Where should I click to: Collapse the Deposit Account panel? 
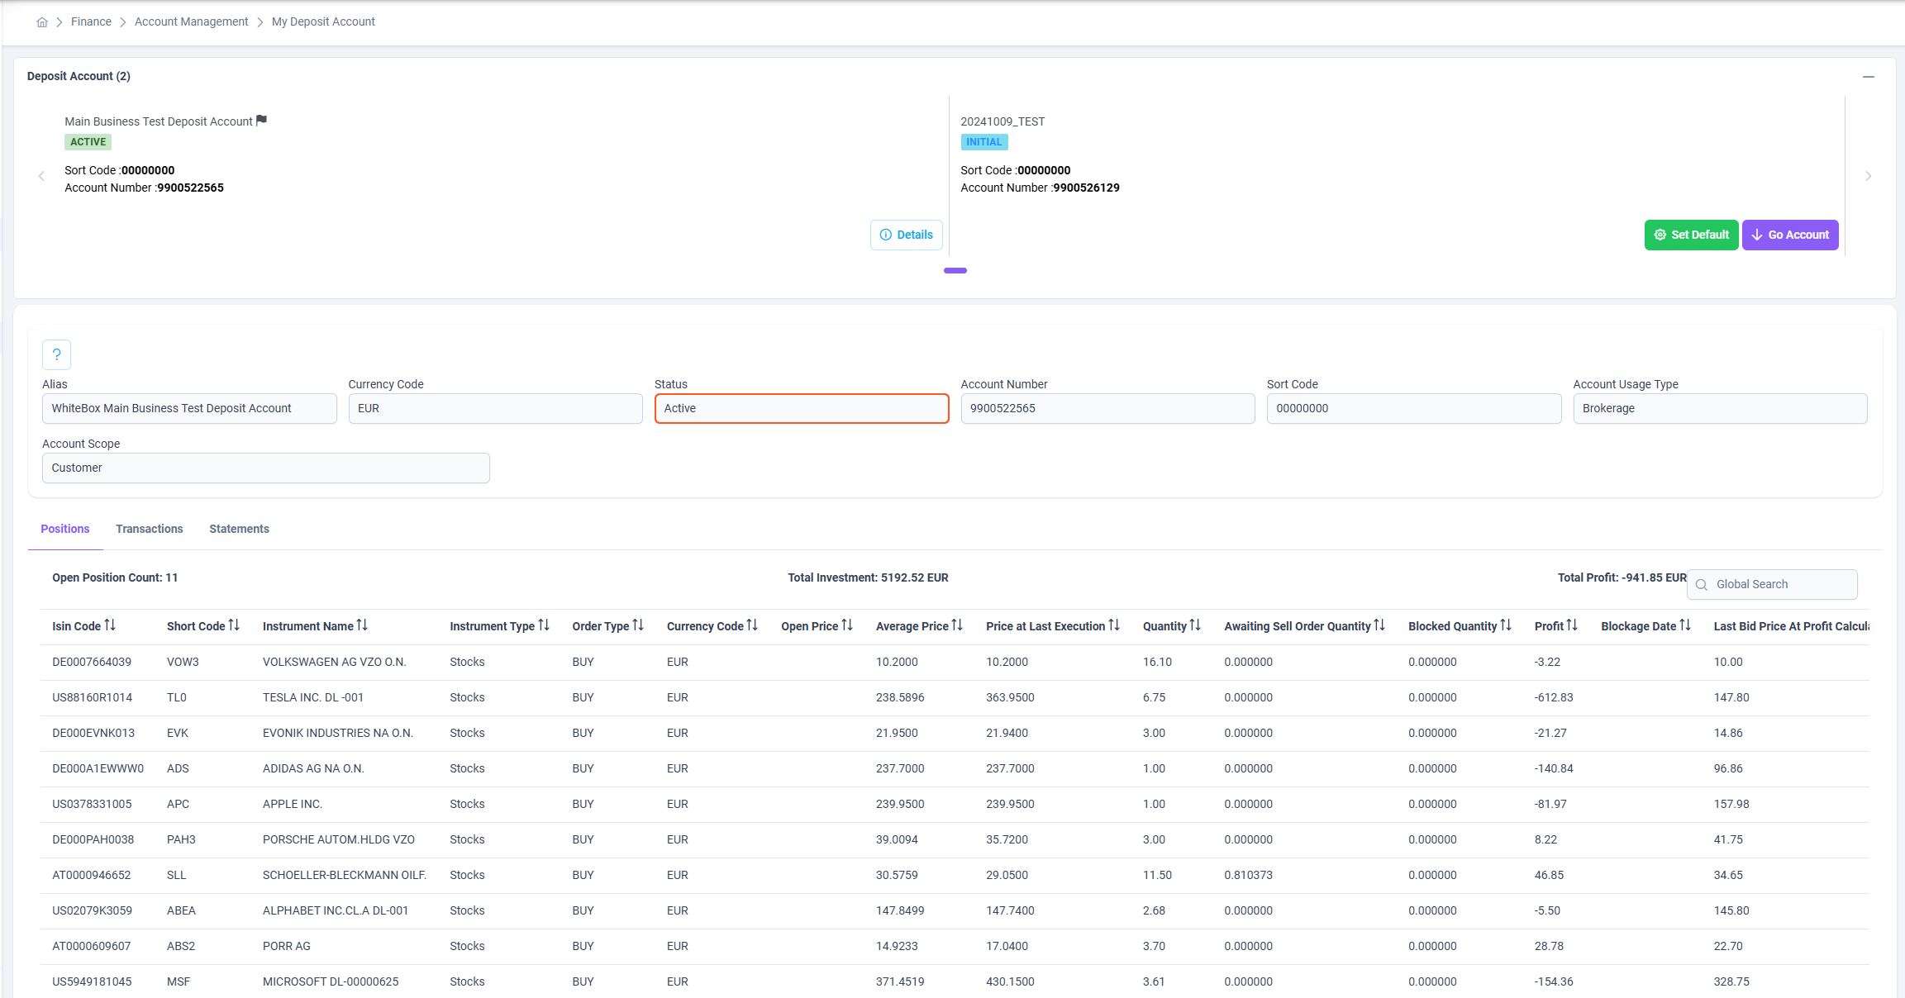tap(1869, 77)
